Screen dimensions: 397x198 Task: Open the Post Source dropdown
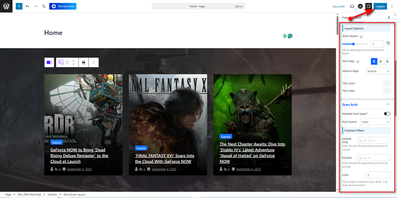(x=375, y=122)
